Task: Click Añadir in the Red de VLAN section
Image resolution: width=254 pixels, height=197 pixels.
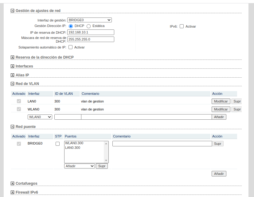Action: (x=219, y=117)
